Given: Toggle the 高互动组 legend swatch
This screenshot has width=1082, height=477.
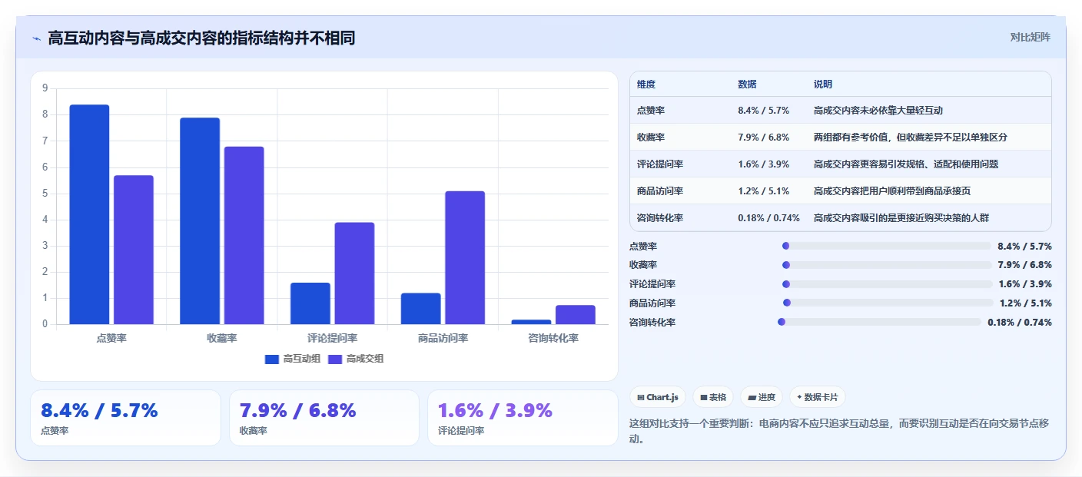Looking at the screenshot, I should pos(272,359).
